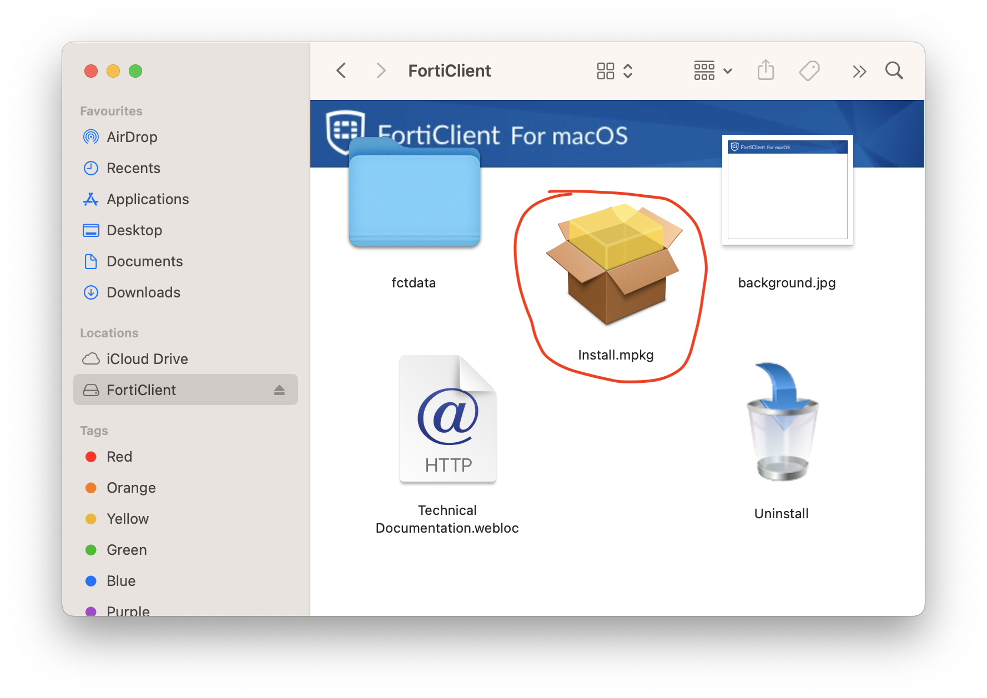
Task: Select the Uninstall trash icon
Action: click(x=782, y=422)
